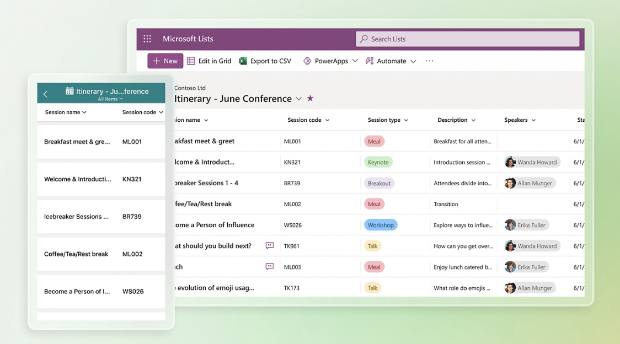
Task: Click Wanda Howard's avatar in the TK961 row
Action: (x=510, y=246)
